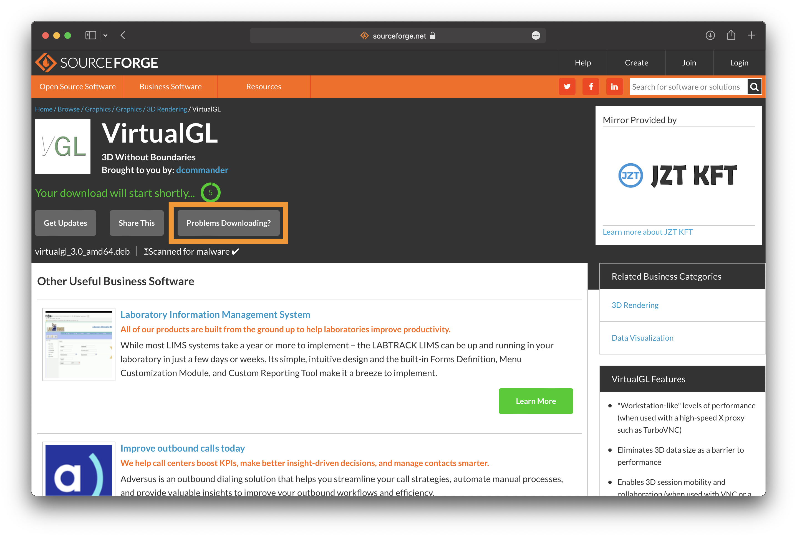The width and height of the screenshot is (797, 537).
Task: Click the download countdown timer circle
Action: pos(210,192)
